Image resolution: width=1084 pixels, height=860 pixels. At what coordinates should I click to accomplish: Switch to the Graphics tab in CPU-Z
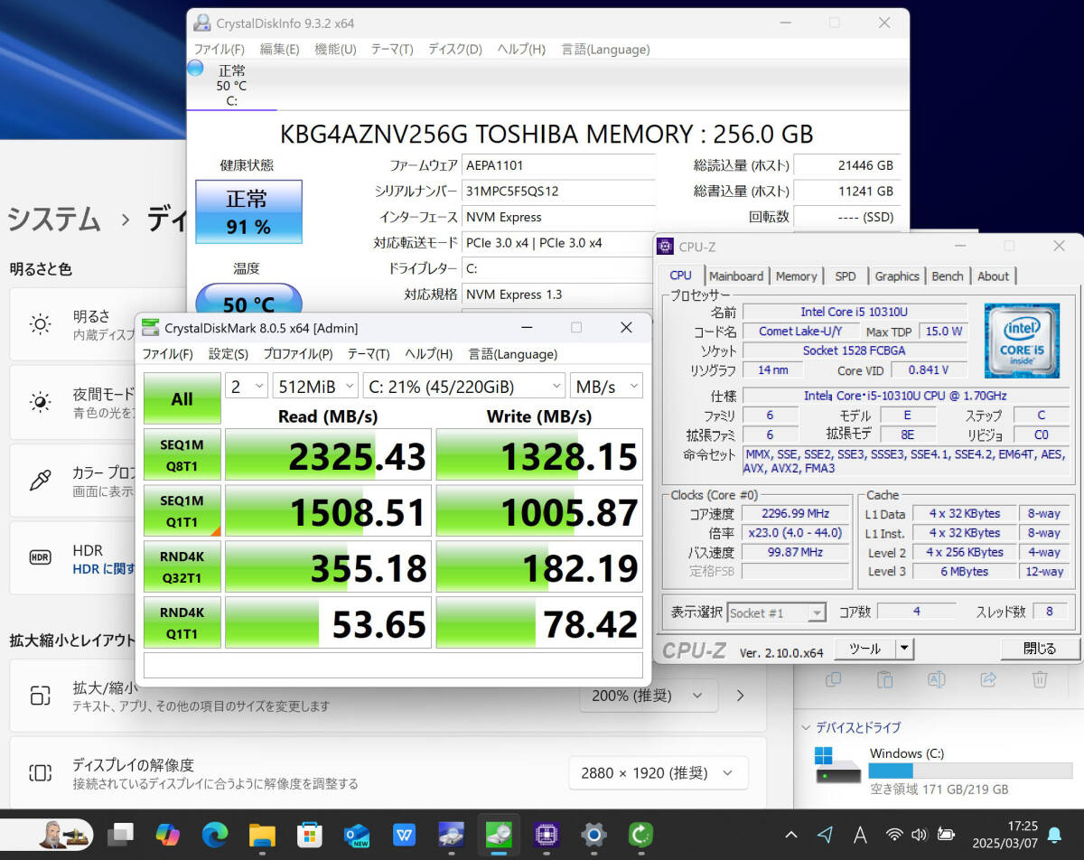coord(897,276)
